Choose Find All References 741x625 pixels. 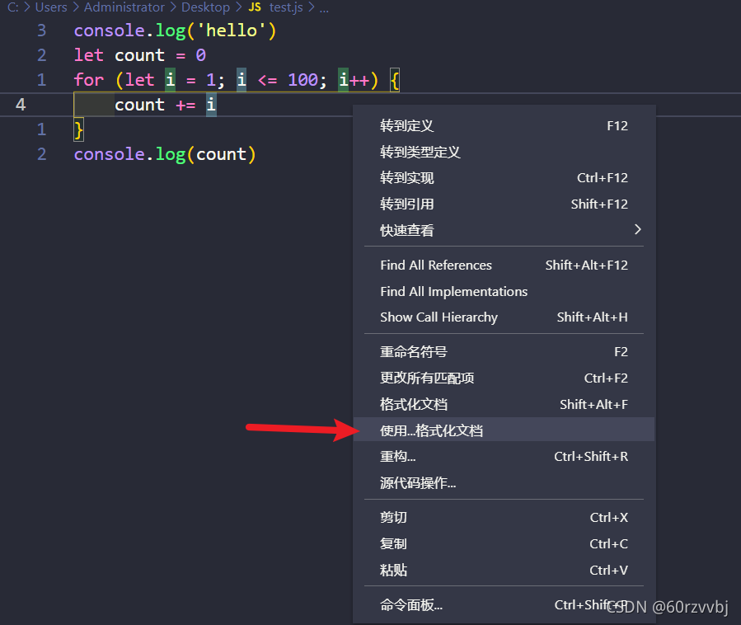click(x=435, y=265)
